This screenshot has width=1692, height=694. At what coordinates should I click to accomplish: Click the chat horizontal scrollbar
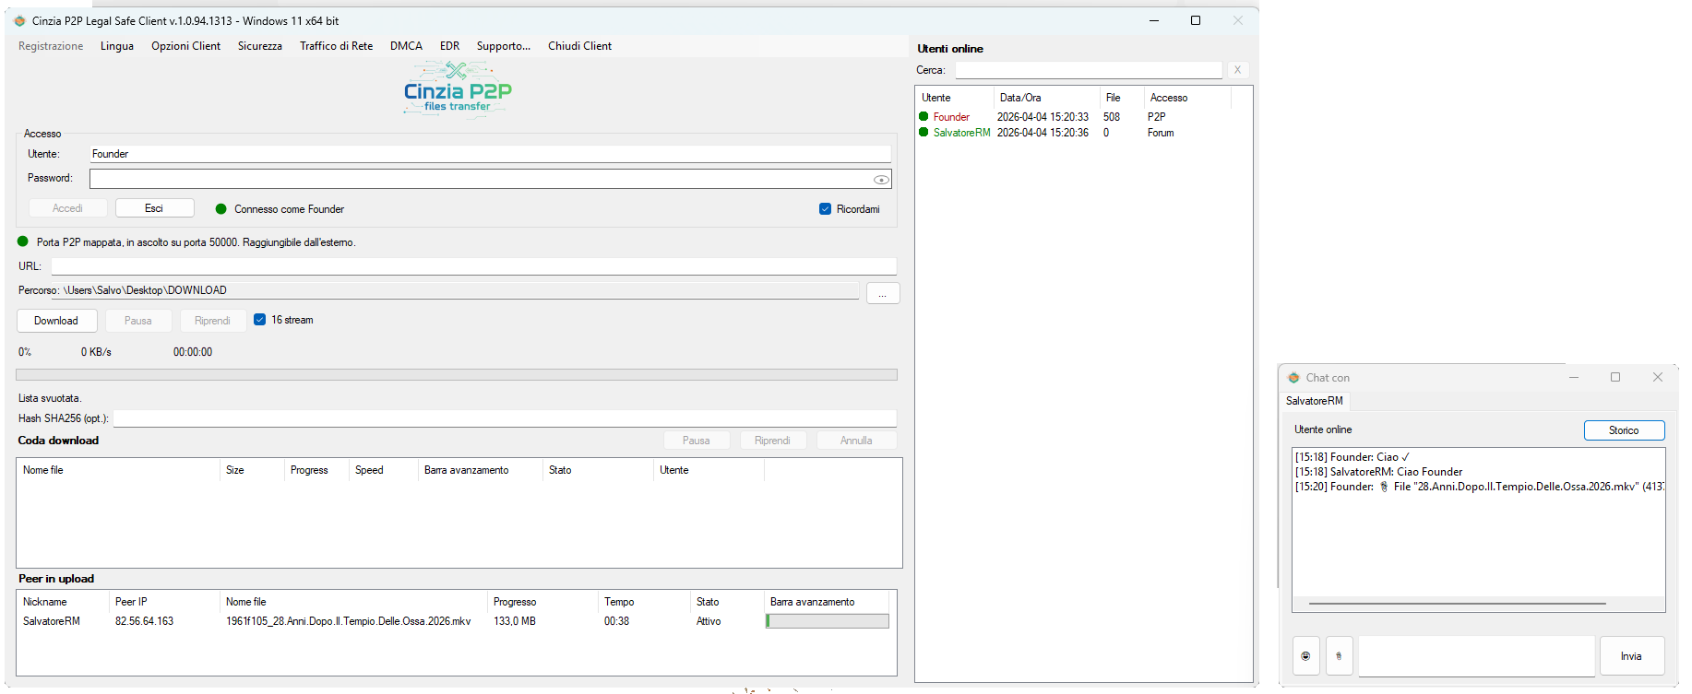[x=1458, y=604]
